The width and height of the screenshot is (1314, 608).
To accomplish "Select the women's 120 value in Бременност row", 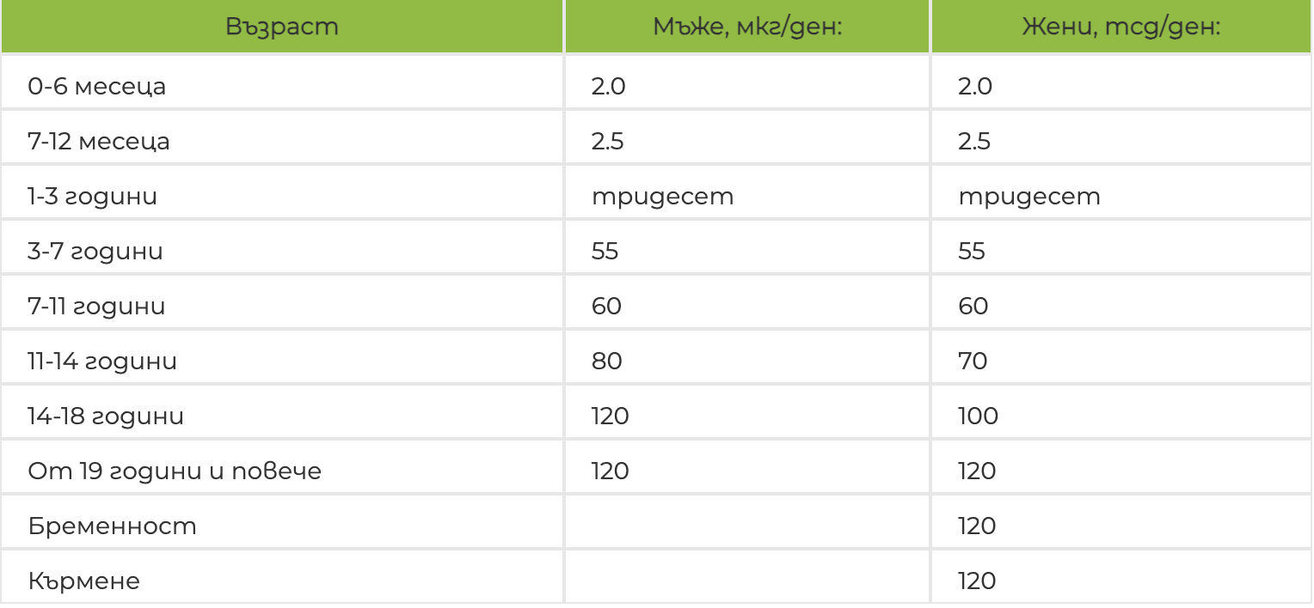I will 977,526.
